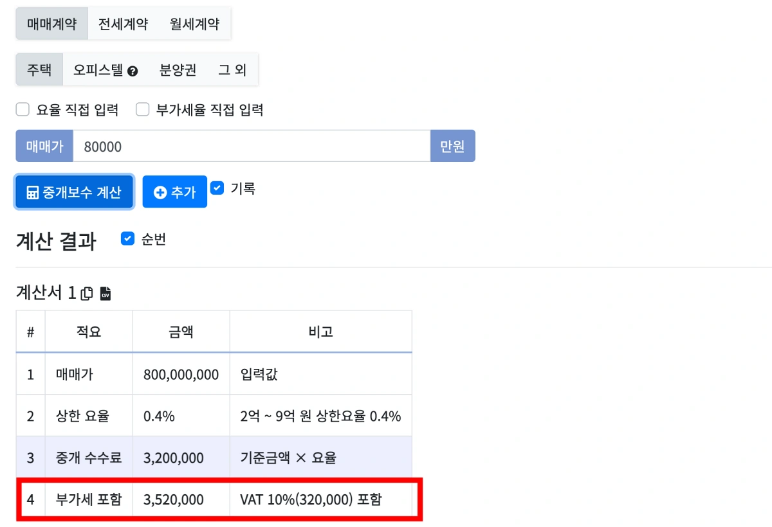Enable the 부가세율 직접 입력 checkbox
772x527 pixels.
[143, 110]
